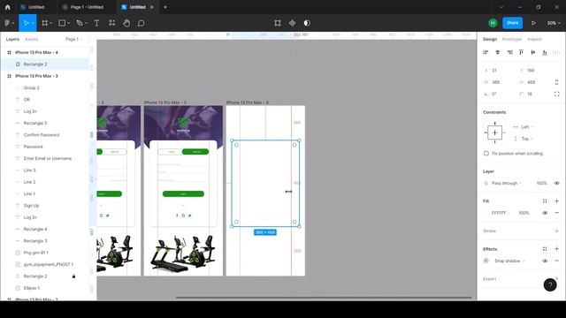
Task: Add a new effect with plus
Action: pos(556,249)
